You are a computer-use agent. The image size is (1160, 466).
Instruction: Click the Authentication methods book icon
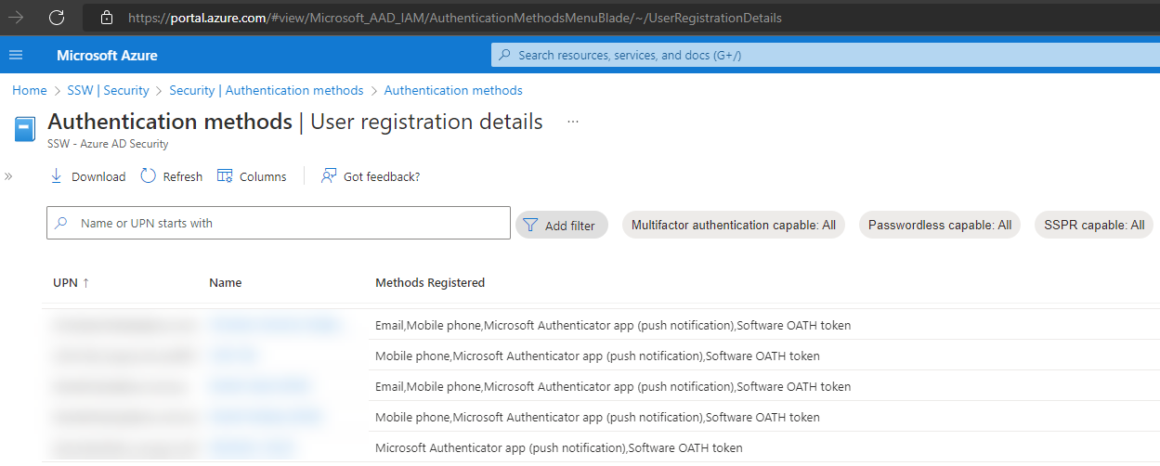25,129
